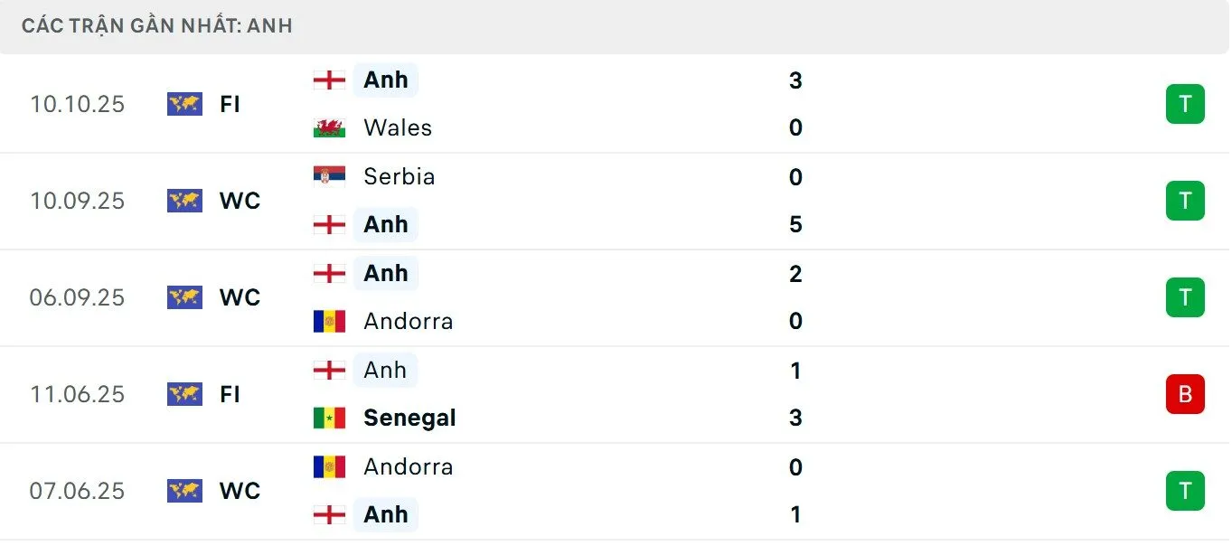The image size is (1232, 555).
Task: Open the Wales team link
Action: click(397, 127)
